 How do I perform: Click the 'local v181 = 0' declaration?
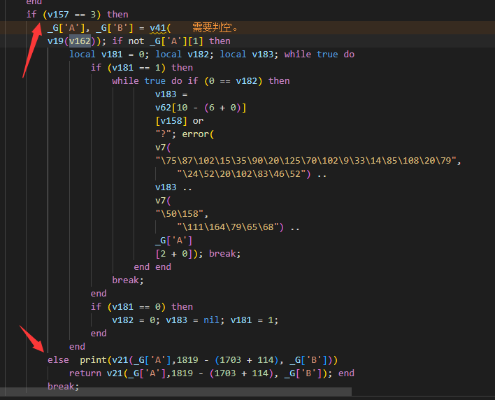click(x=108, y=55)
